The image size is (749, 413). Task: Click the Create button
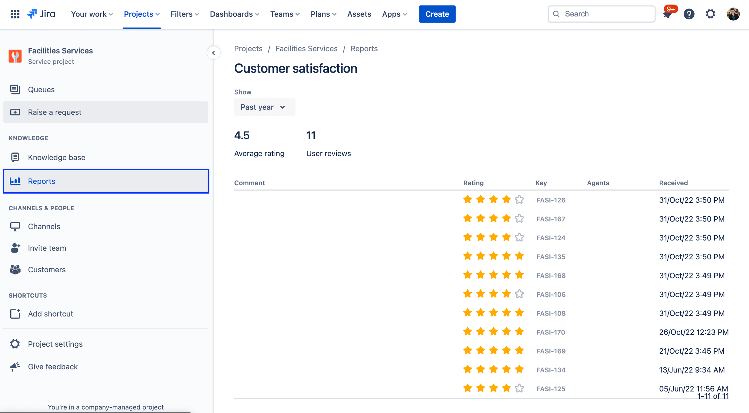[x=437, y=14]
